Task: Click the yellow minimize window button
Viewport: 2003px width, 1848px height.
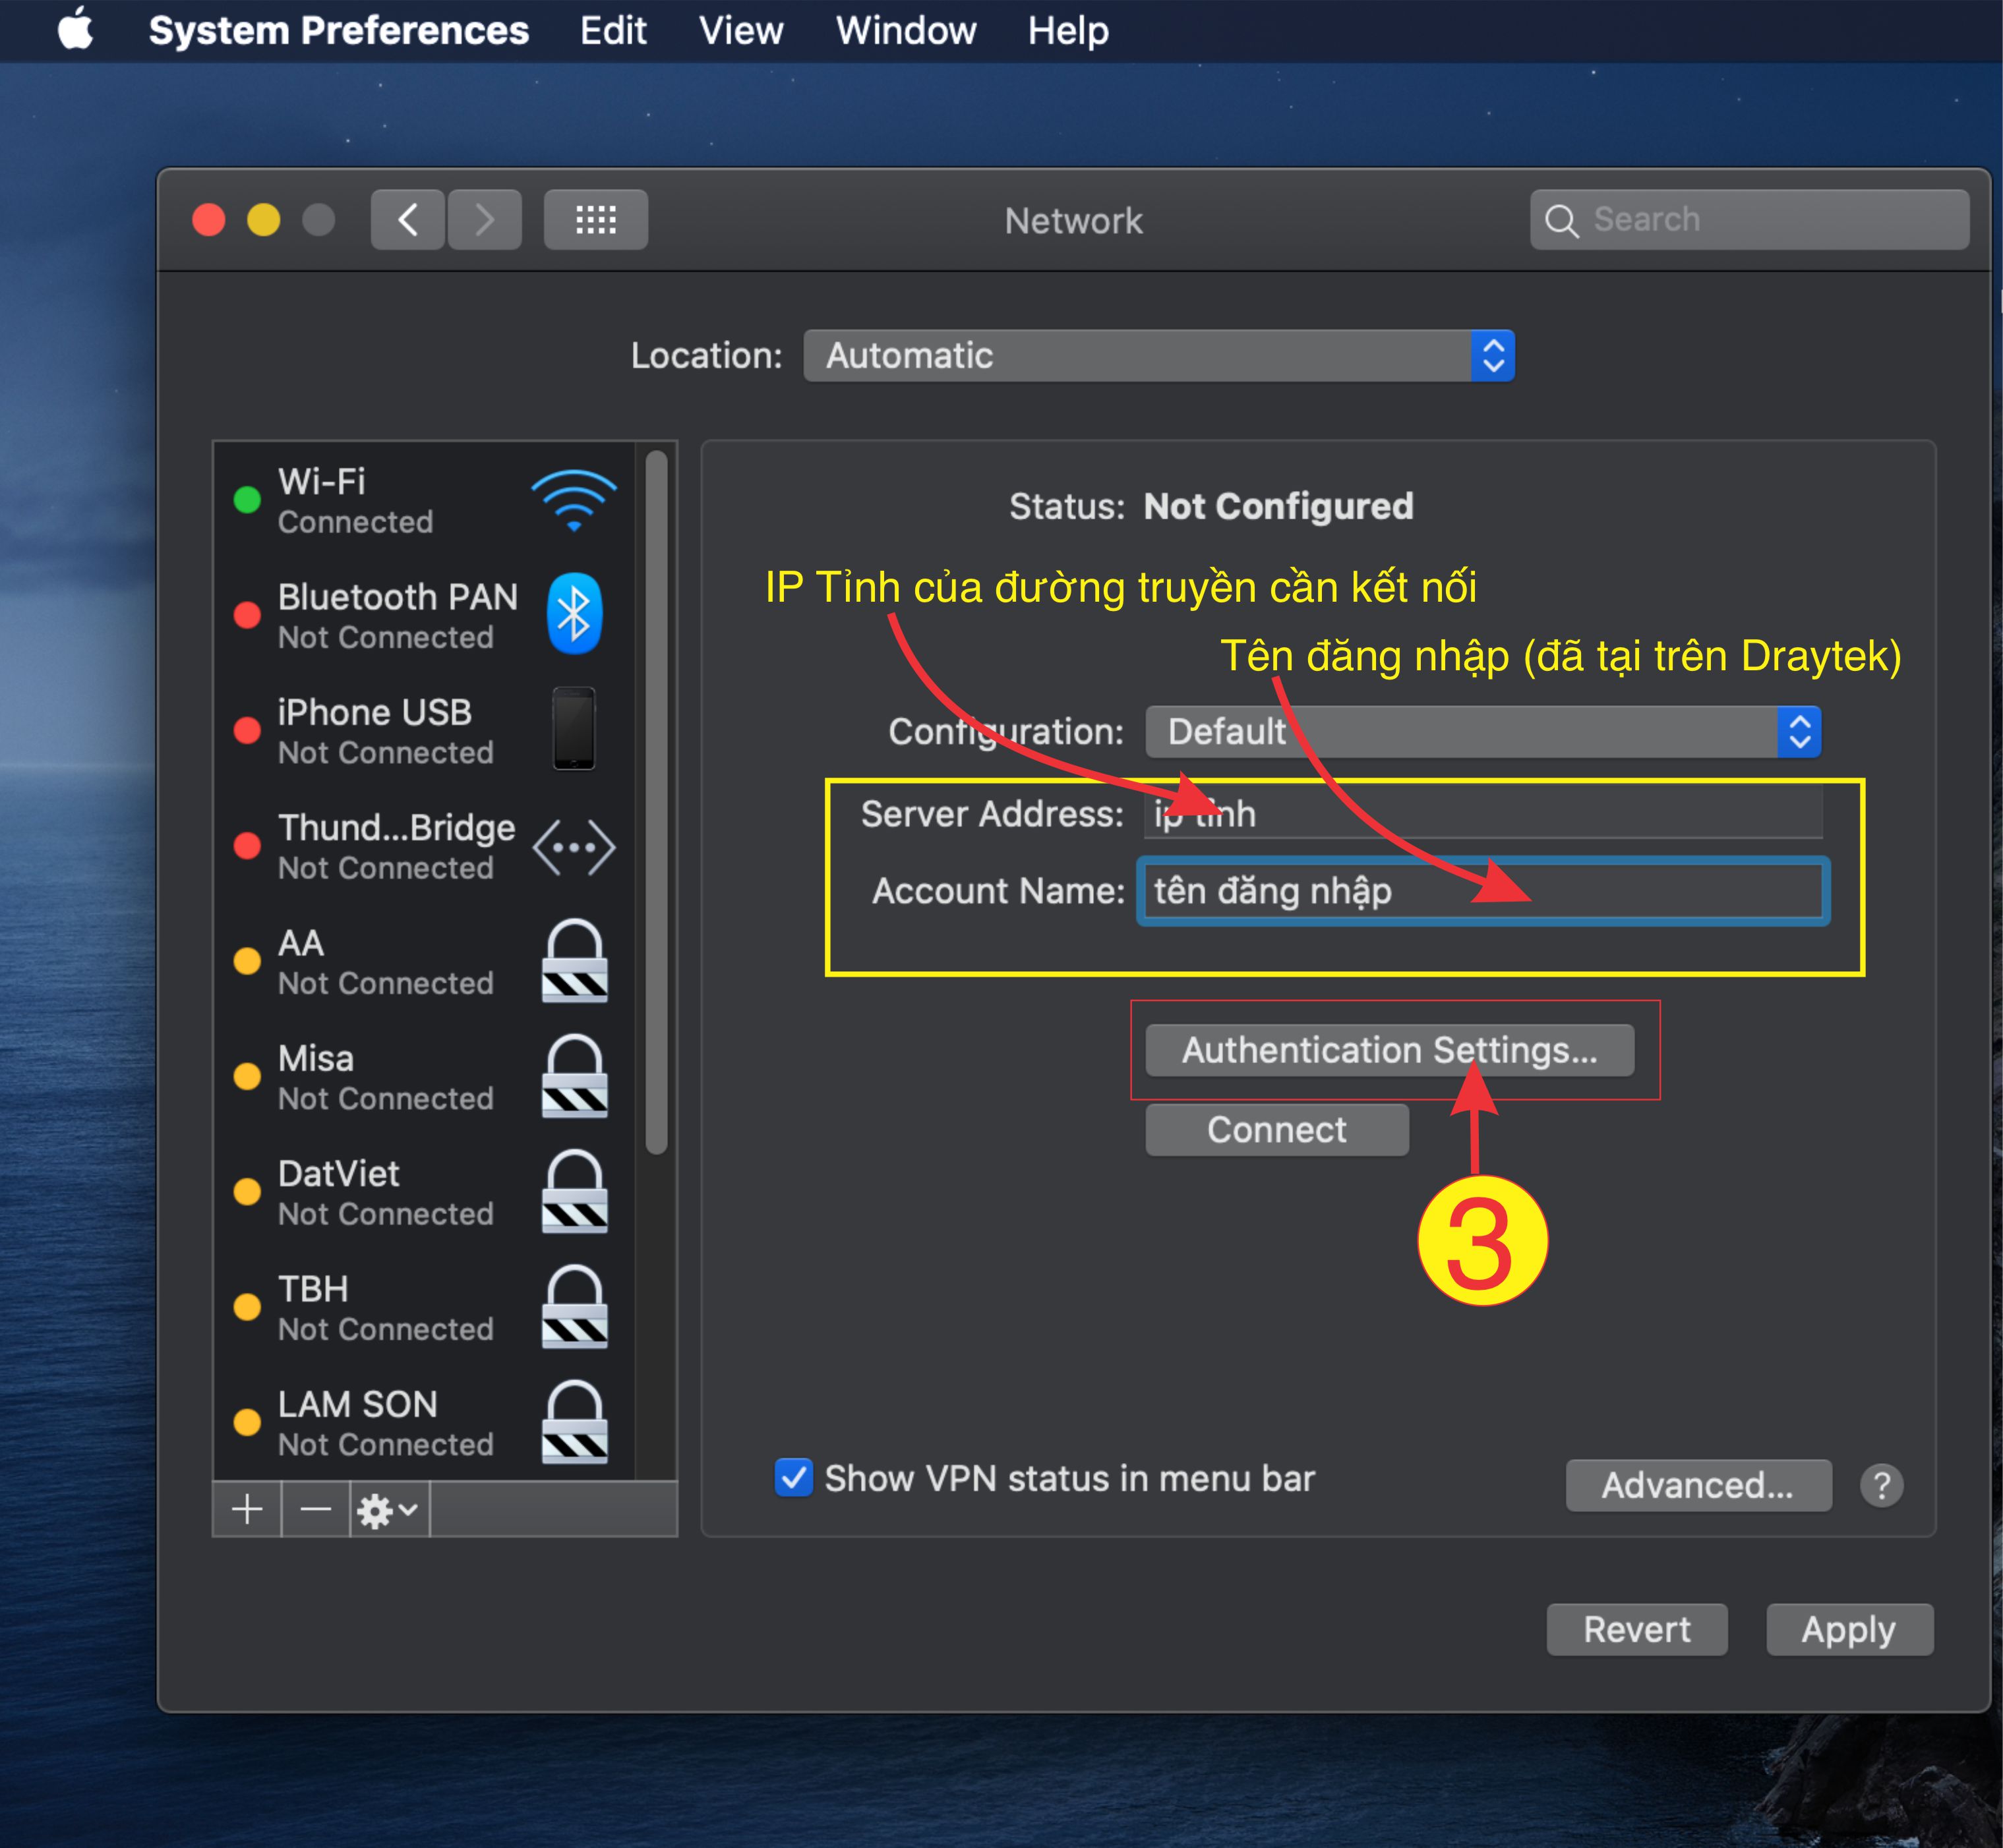Action: [263, 220]
